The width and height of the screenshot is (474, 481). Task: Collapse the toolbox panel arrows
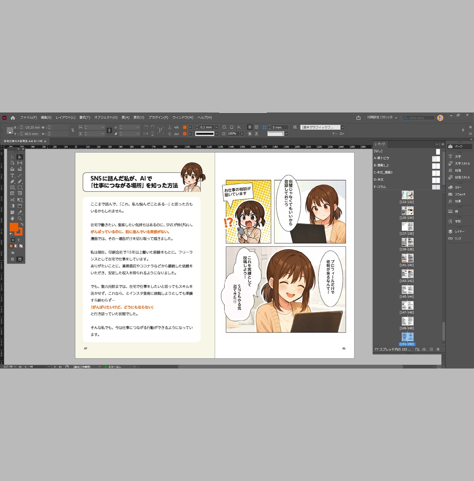point(19,149)
